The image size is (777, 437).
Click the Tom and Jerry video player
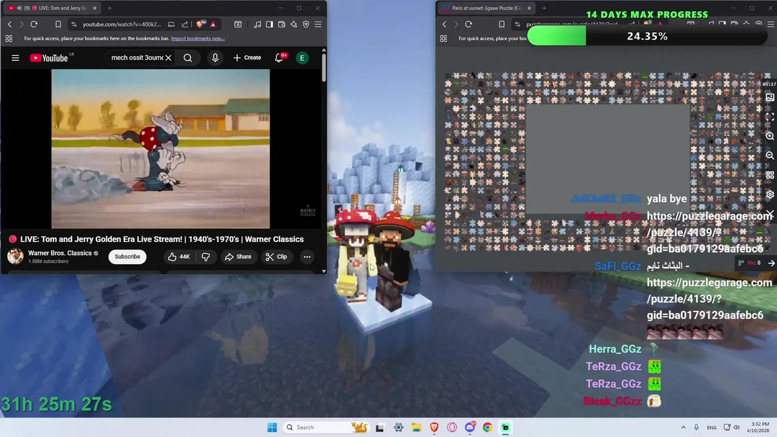click(x=160, y=149)
